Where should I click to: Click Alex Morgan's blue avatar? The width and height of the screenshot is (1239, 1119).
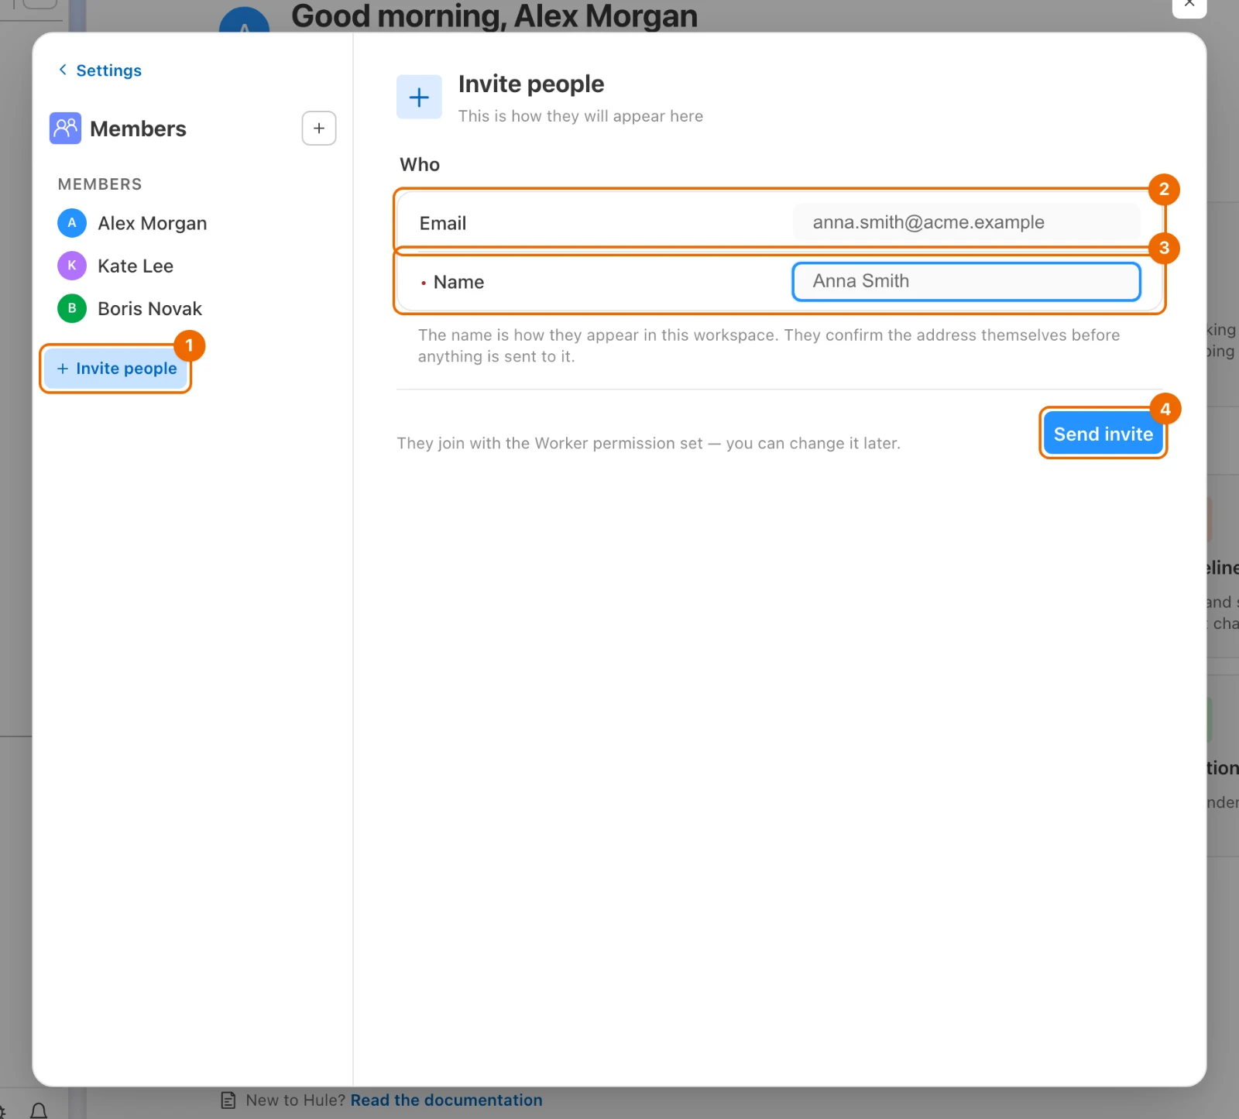[72, 223]
